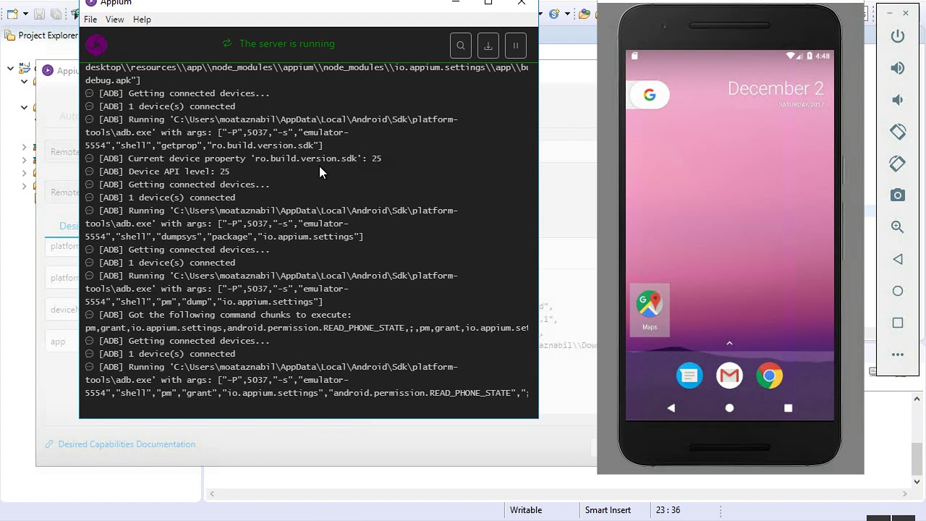This screenshot has height=521, width=926.
Task: Click the Eclipse horizontal scrollbar right arrow
Action: pyautogui.click(x=904, y=494)
